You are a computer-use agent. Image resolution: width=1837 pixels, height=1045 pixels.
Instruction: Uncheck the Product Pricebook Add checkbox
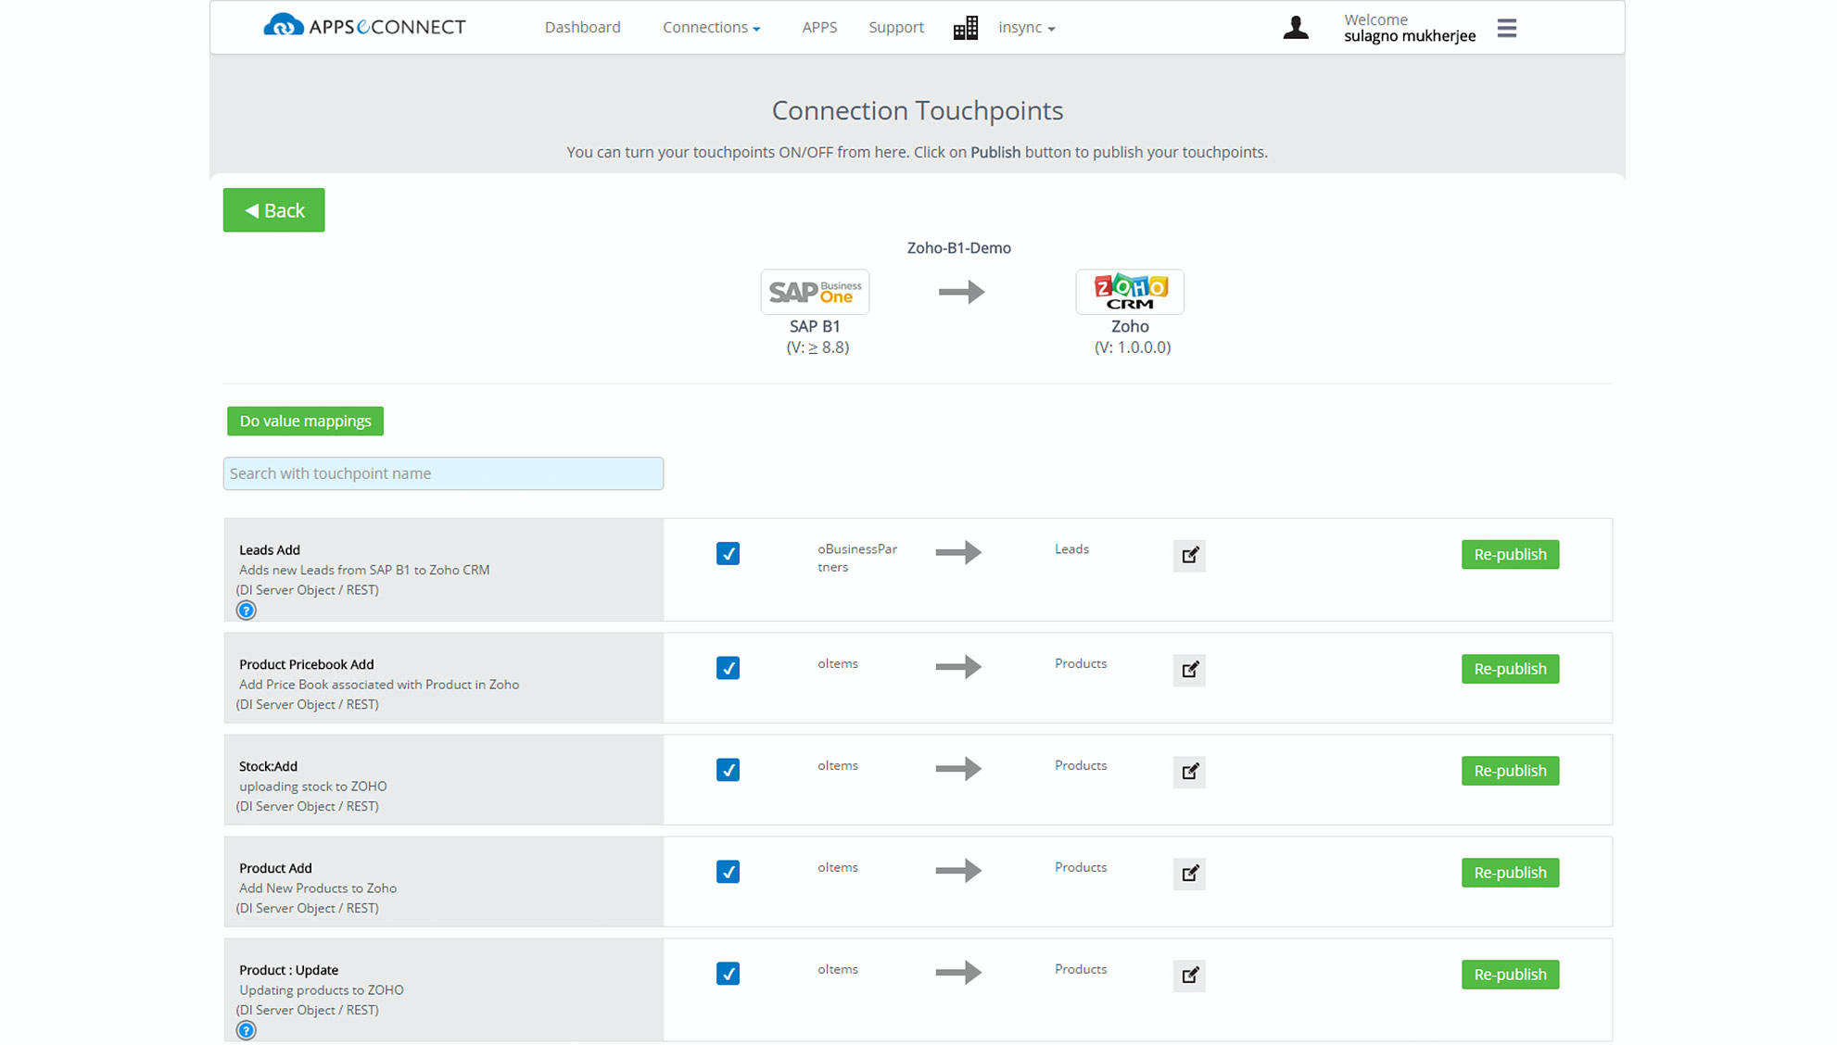coord(728,669)
